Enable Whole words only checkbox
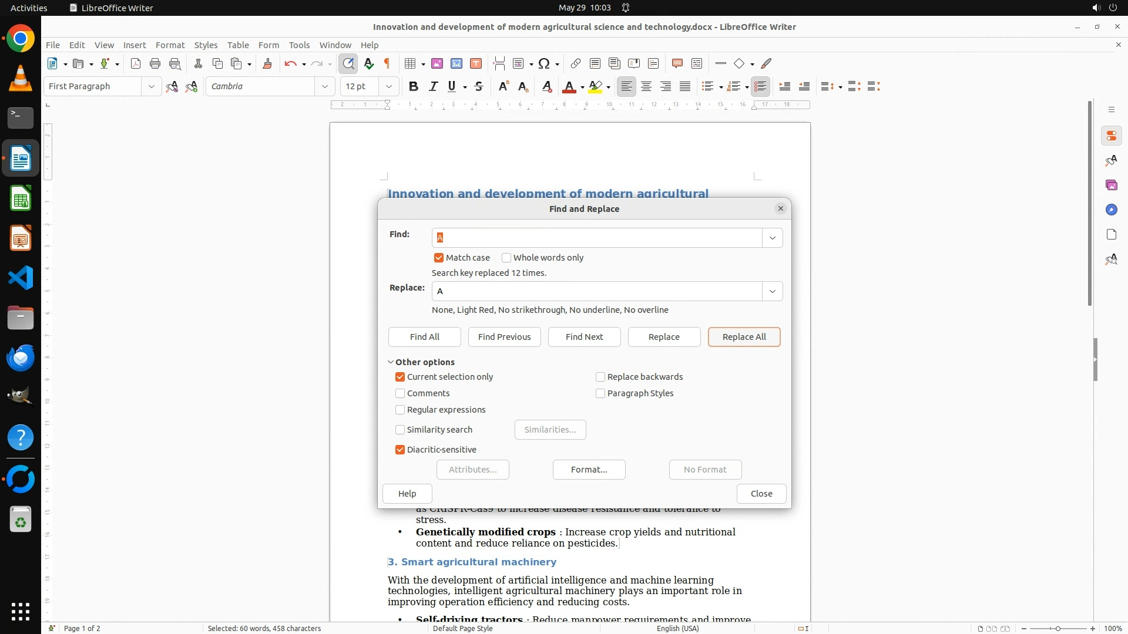This screenshot has width=1128, height=634. tap(506, 258)
